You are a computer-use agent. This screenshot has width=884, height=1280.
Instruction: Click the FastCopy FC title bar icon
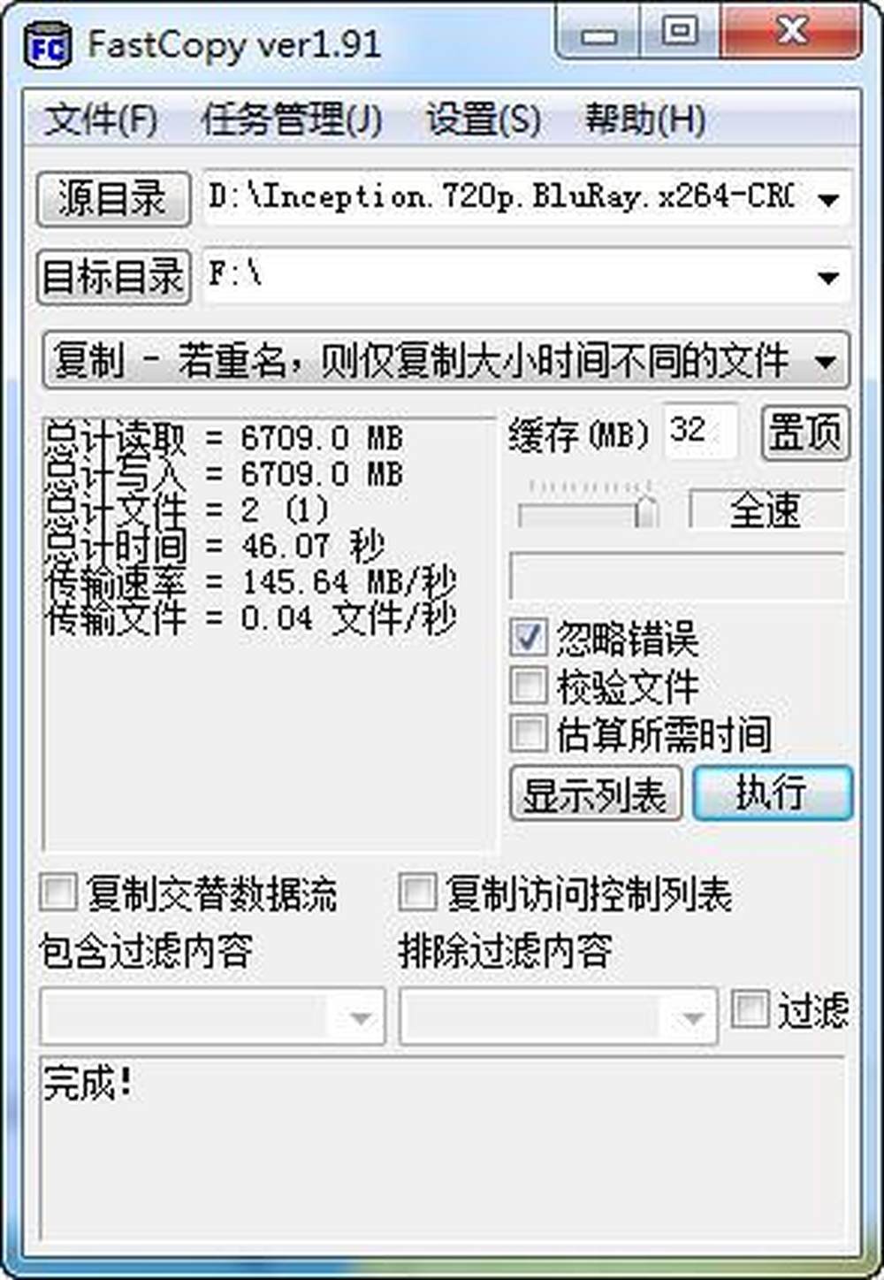[x=49, y=46]
